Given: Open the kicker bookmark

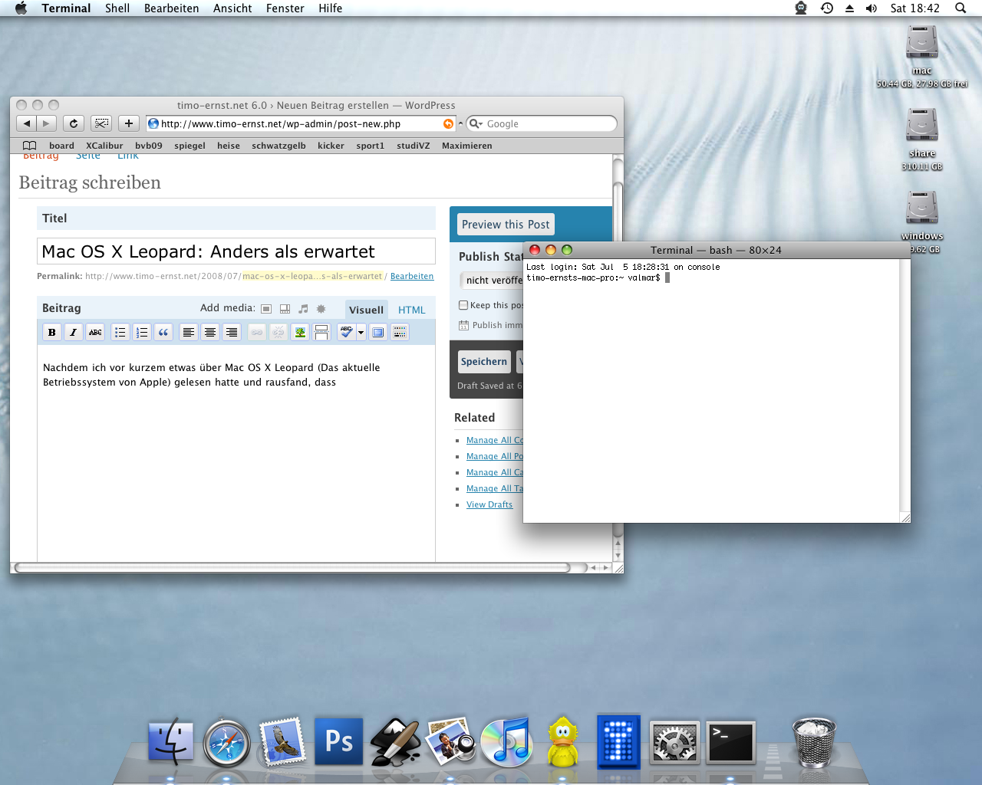Looking at the screenshot, I should point(331,146).
